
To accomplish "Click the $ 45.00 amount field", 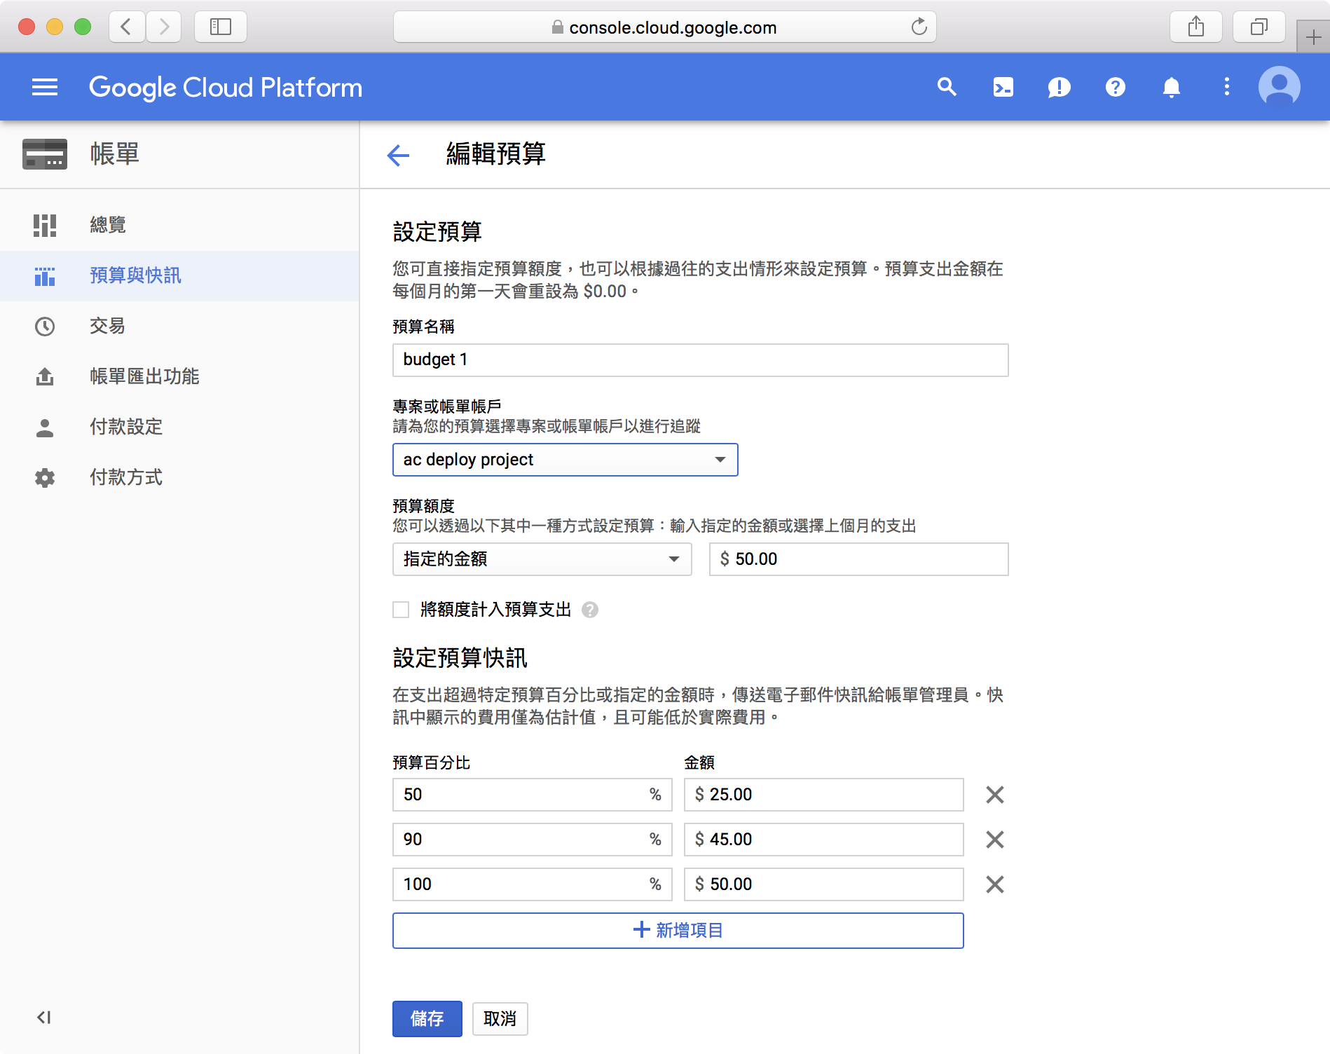I will (824, 840).
